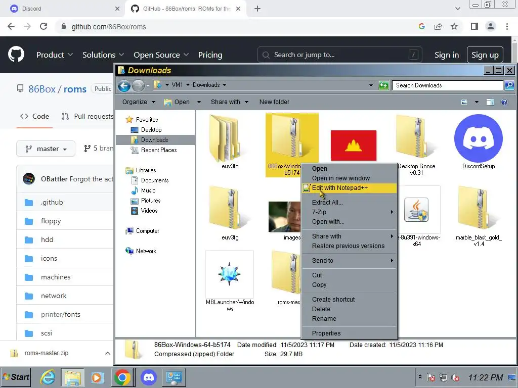Open Explorer help question mark icon
This screenshot has width=518, height=388.
click(504, 102)
